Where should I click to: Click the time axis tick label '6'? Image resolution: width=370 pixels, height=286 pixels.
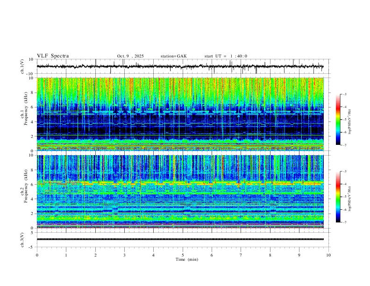coord(212,255)
